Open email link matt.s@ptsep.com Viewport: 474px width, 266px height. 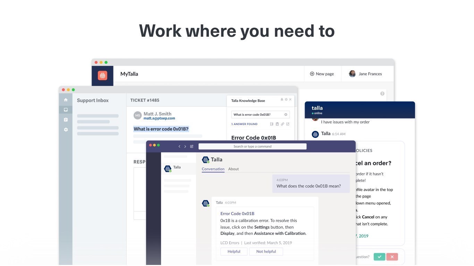(x=159, y=118)
